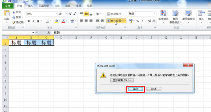Increase decimal places icon
Image resolution: width=211 pixels, height=112 pixels.
[x=149, y=21]
